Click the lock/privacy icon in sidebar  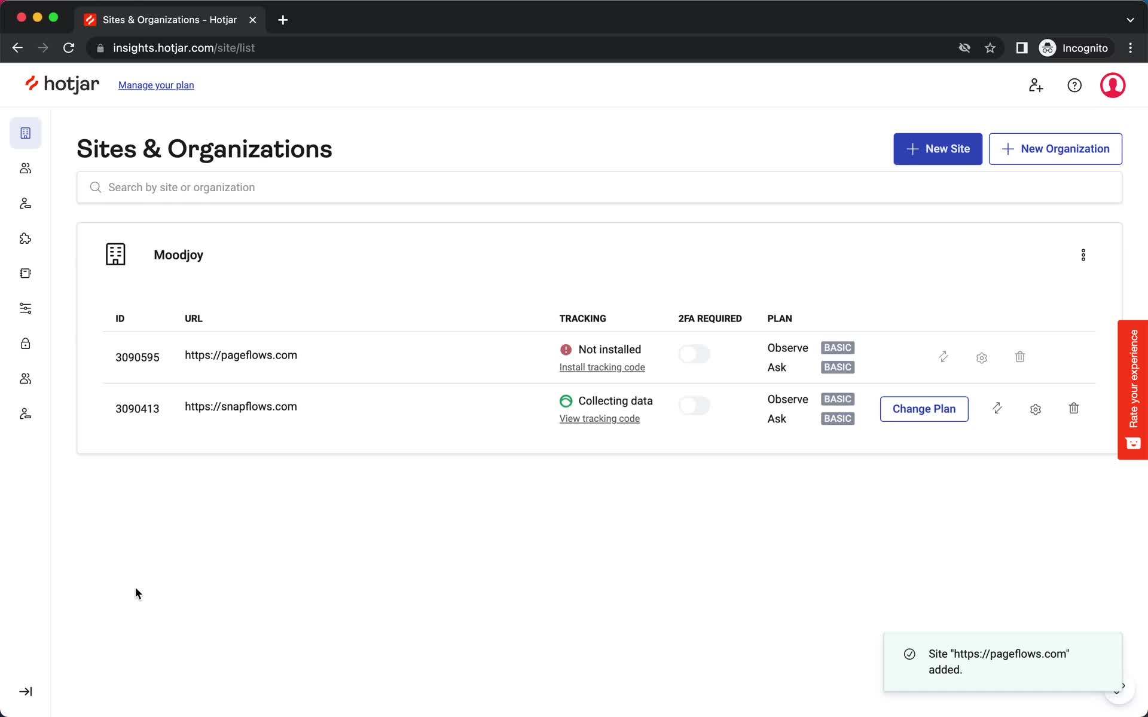[x=26, y=344]
